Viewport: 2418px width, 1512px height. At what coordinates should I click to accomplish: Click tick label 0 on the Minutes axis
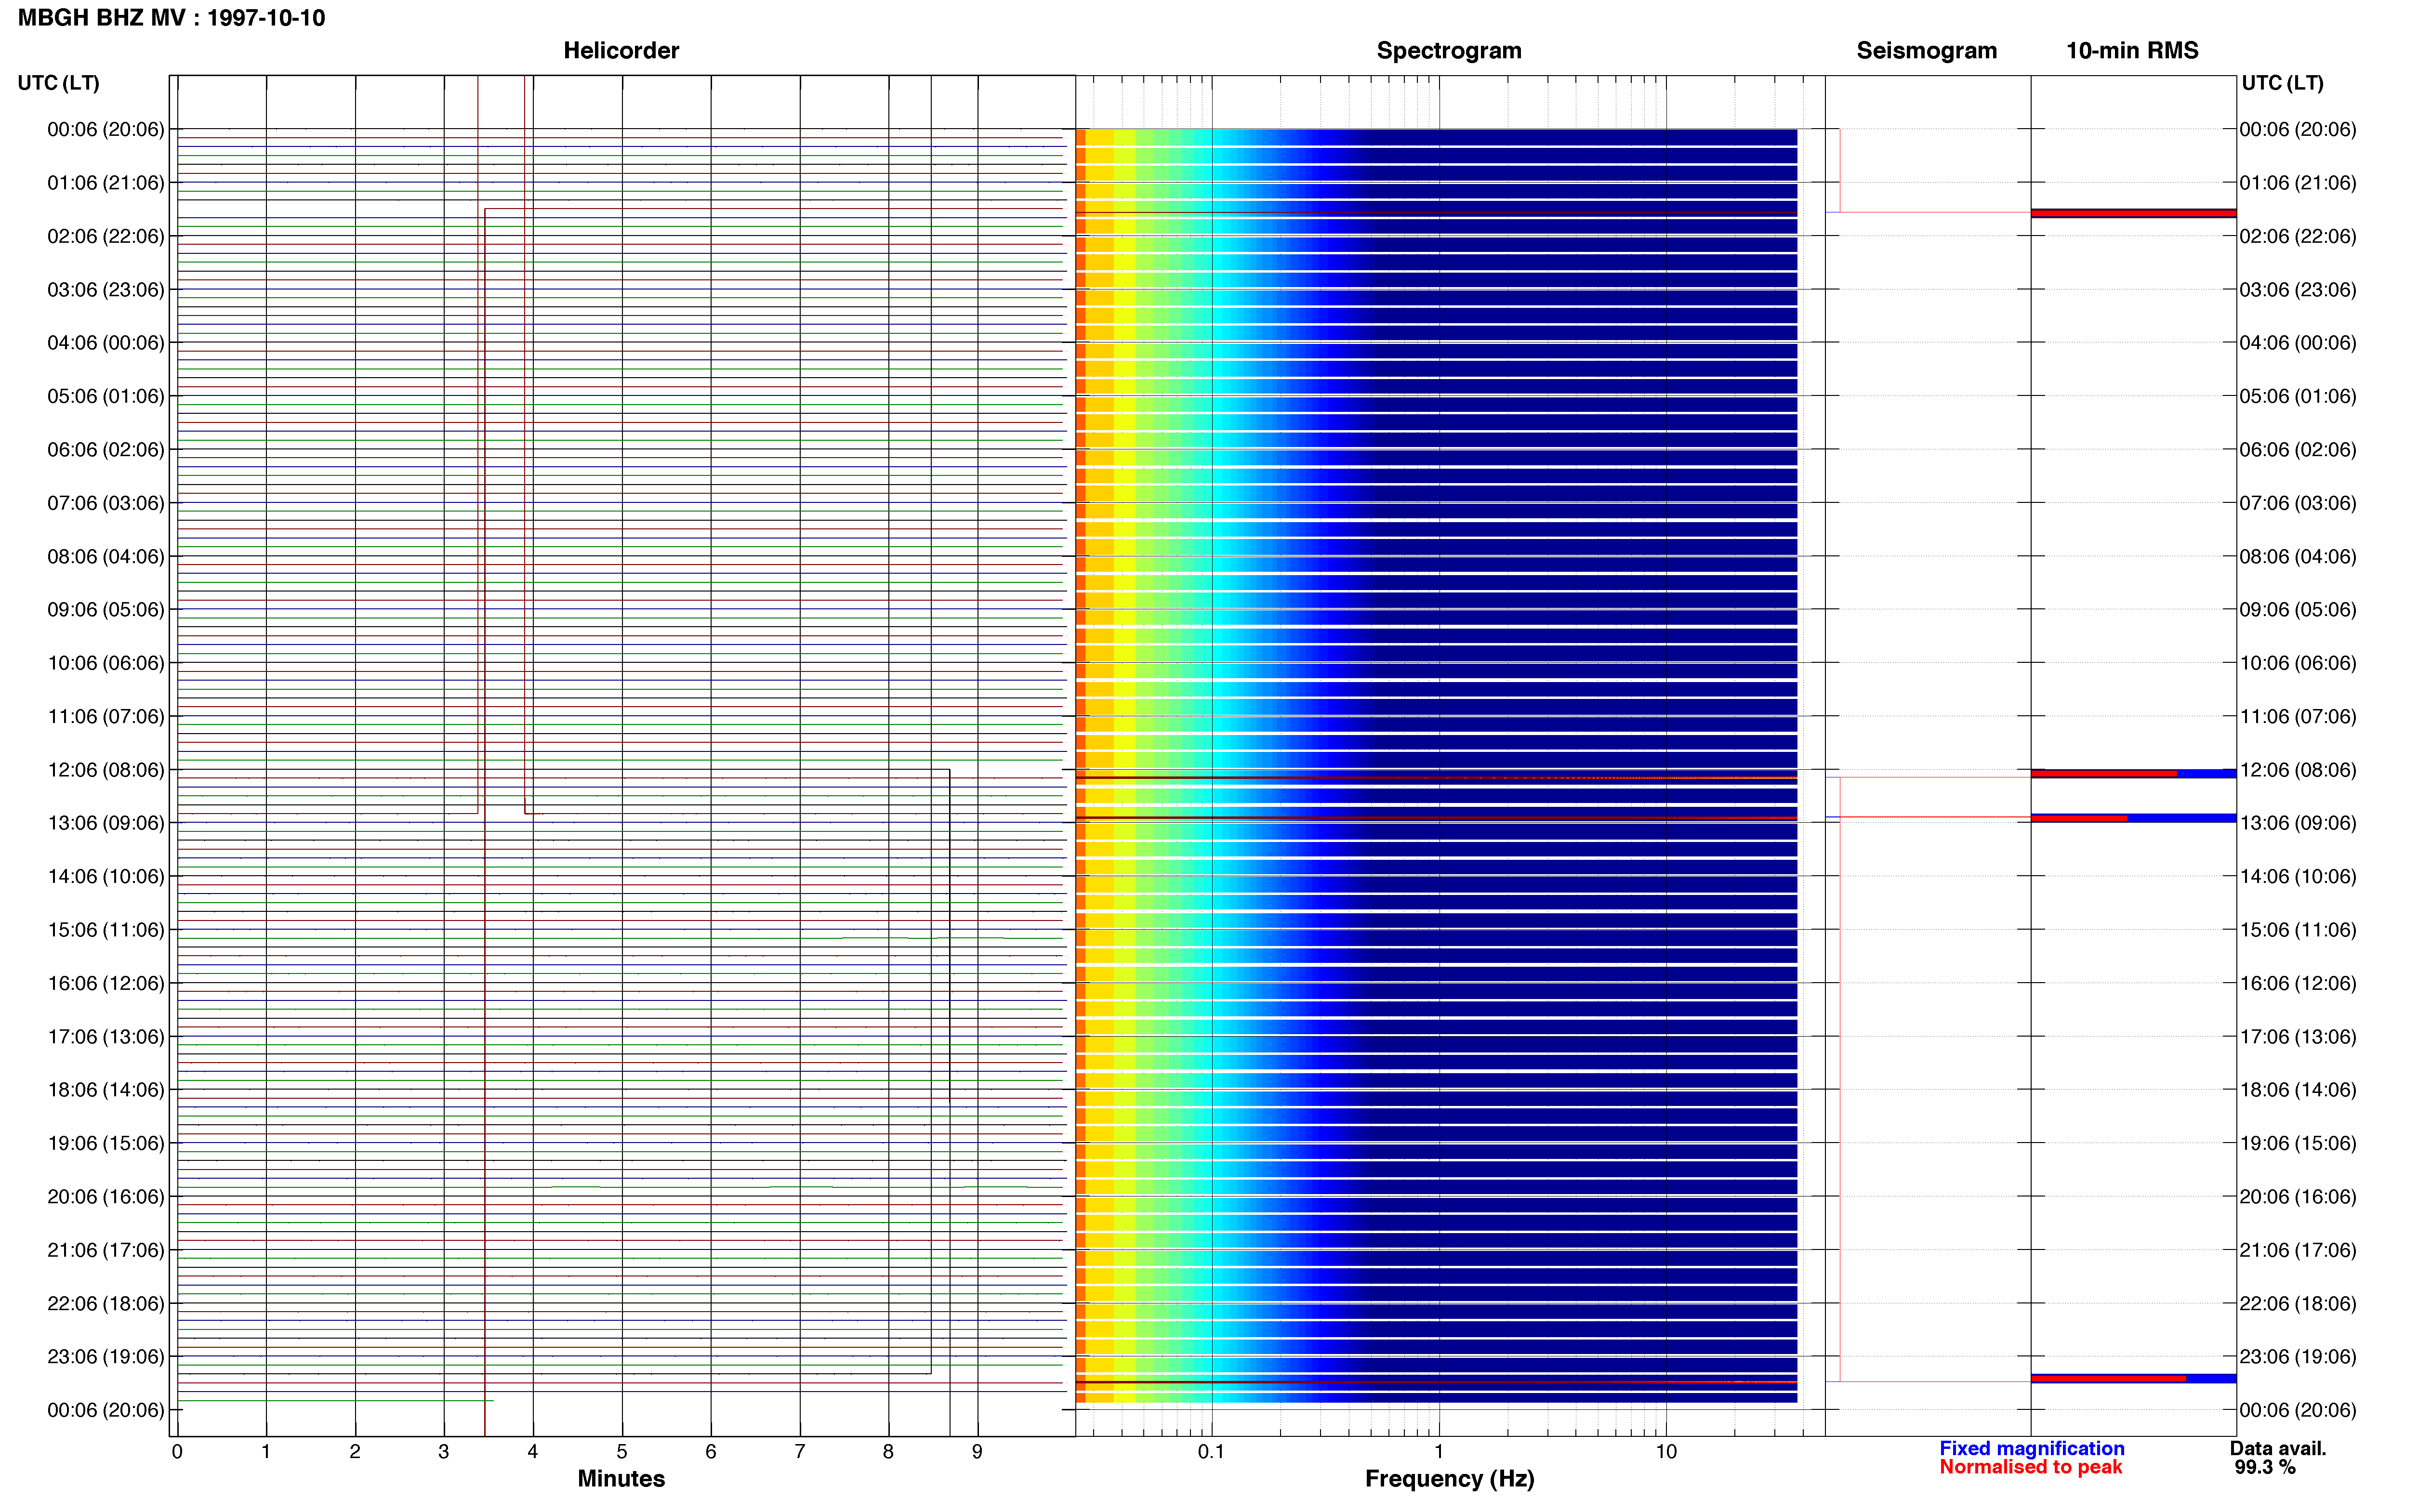[x=177, y=1452]
